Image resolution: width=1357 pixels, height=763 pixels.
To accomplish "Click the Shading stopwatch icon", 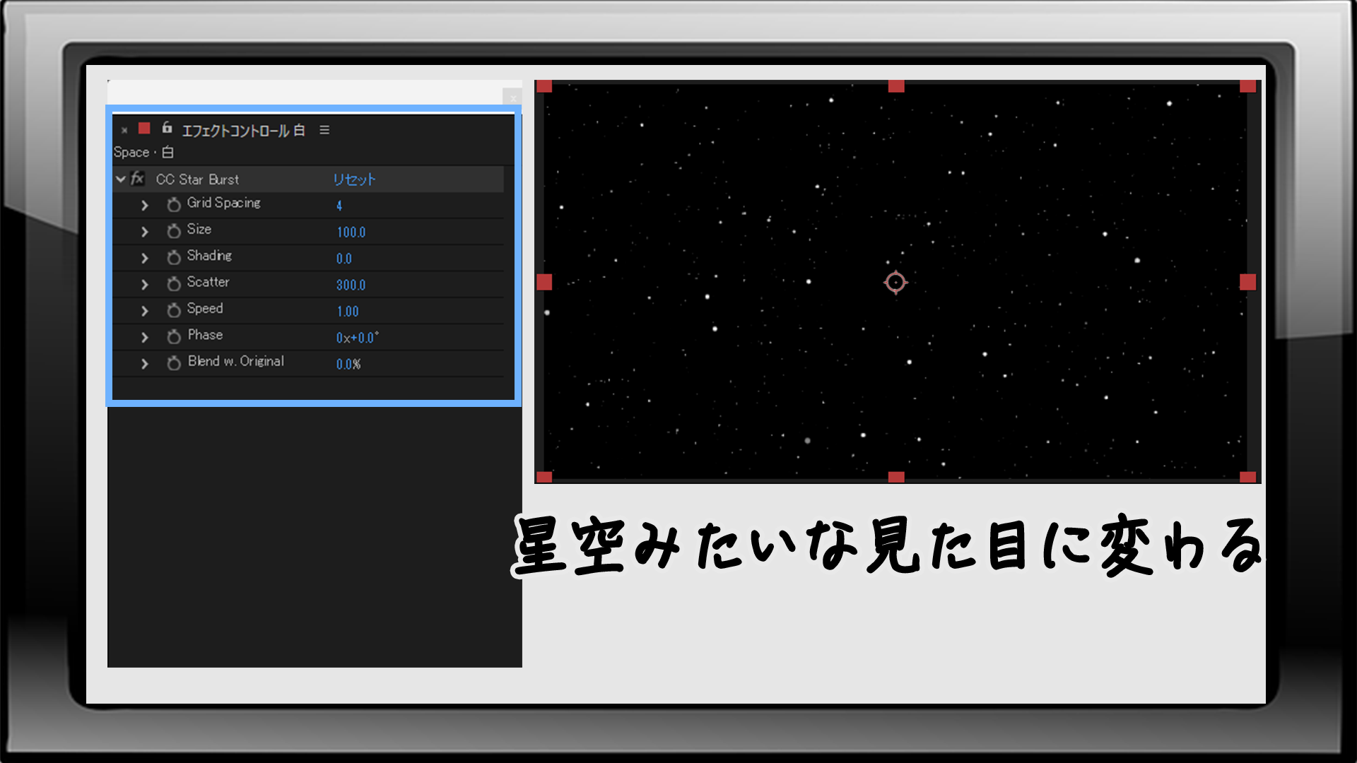I will [174, 258].
